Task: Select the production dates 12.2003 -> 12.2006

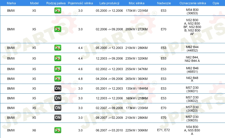Action: [109, 98]
